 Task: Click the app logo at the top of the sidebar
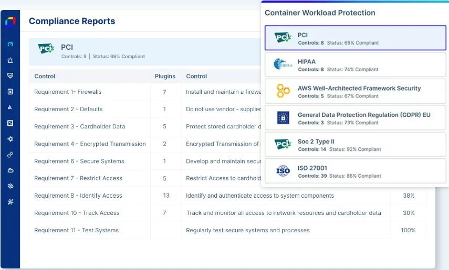tap(11, 21)
